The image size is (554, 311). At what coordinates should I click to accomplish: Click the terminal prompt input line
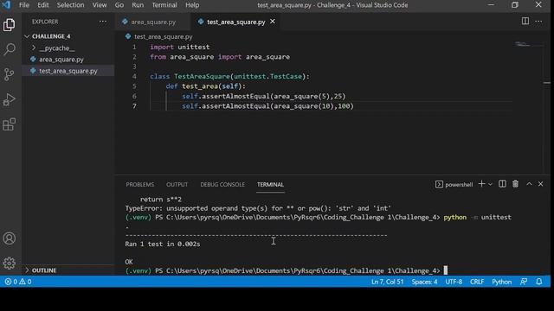[287, 270]
